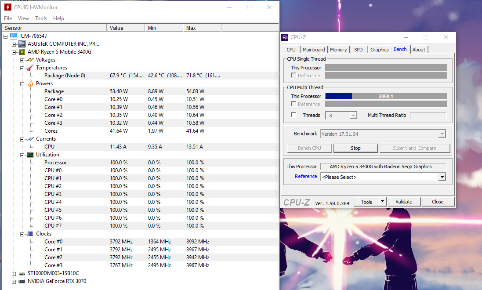Open the Reference processor Please Select dropdown

[442, 177]
